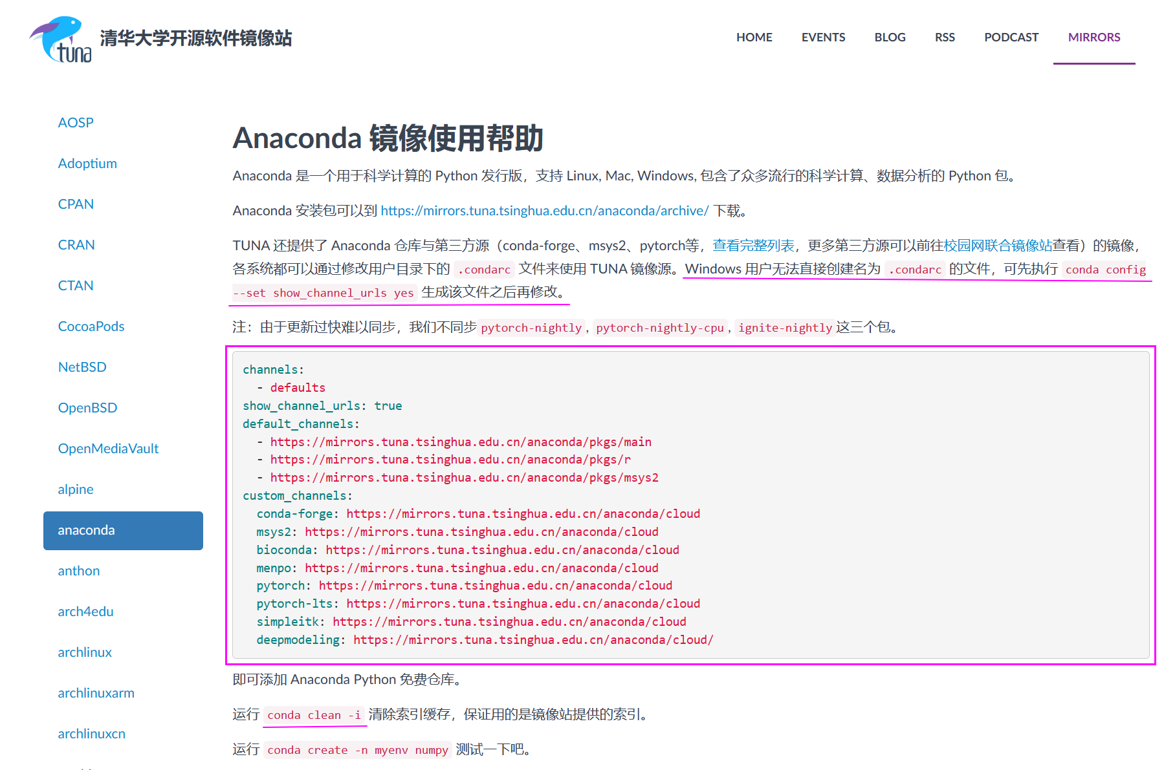The width and height of the screenshot is (1175, 770).
Task: Click the simpleitk channel line
Action: pos(471,622)
